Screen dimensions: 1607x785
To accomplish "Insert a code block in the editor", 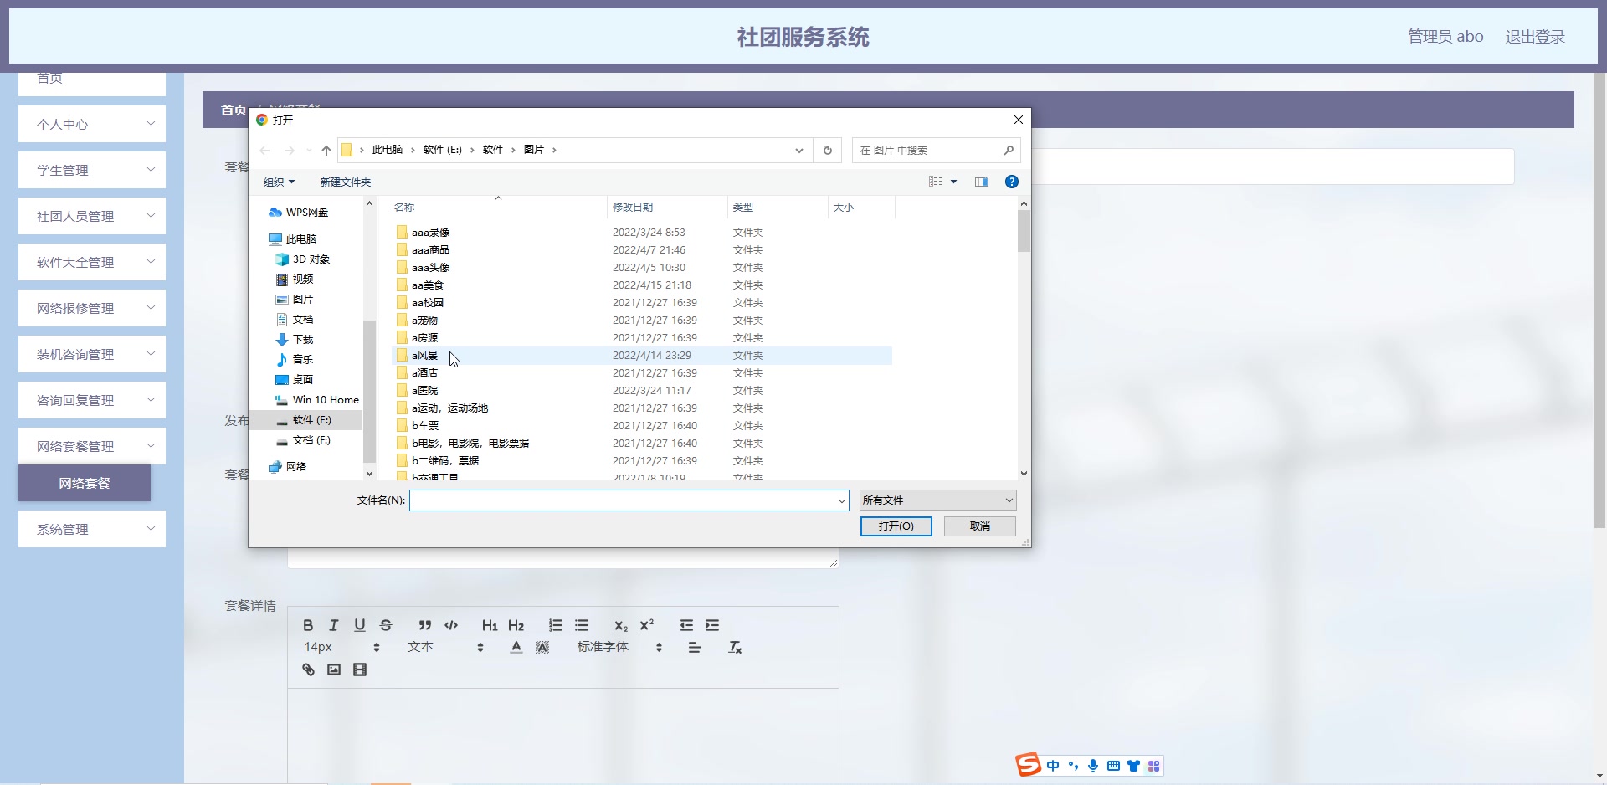I will click(x=451, y=625).
